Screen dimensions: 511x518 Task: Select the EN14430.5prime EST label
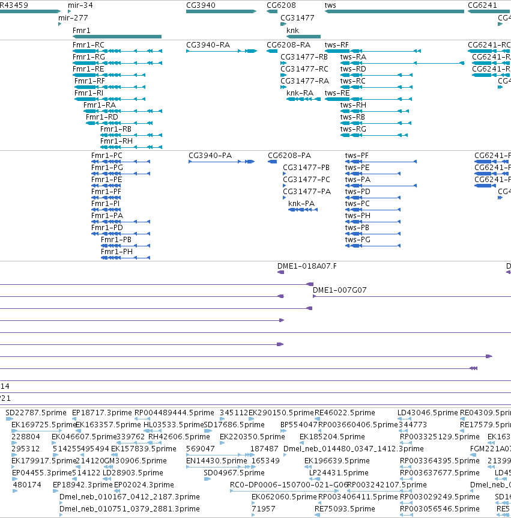pos(217,461)
